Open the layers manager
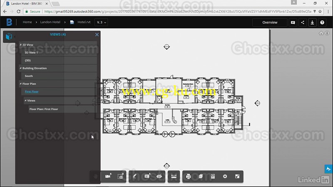Image resolution: width=333 pixels, height=187 pixels. 201,176
